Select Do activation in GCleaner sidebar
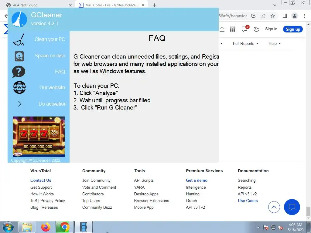This screenshot has height=233, width=311. click(x=53, y=104)
